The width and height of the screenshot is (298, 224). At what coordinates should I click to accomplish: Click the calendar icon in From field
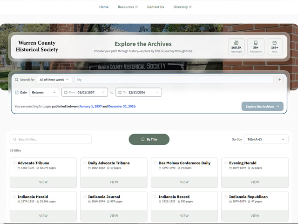tap(66, 92)
